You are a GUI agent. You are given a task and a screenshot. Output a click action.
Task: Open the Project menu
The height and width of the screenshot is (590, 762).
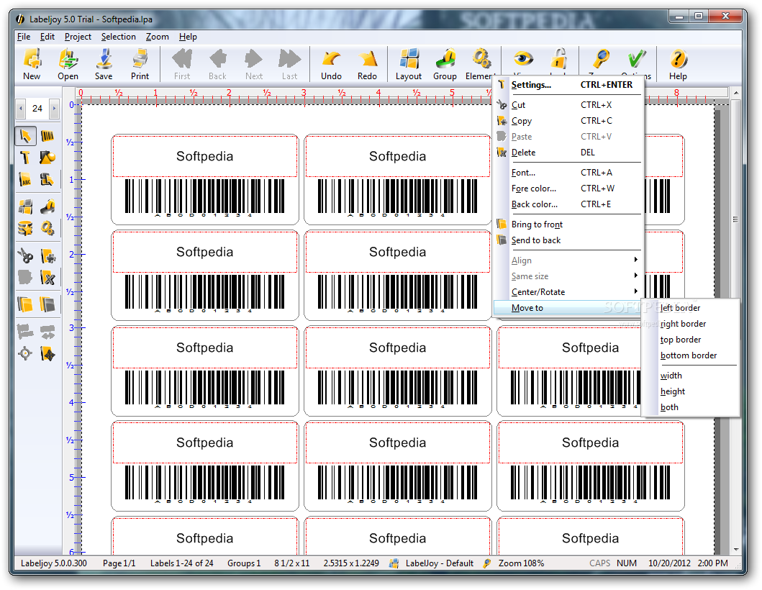tap(78, 37)
